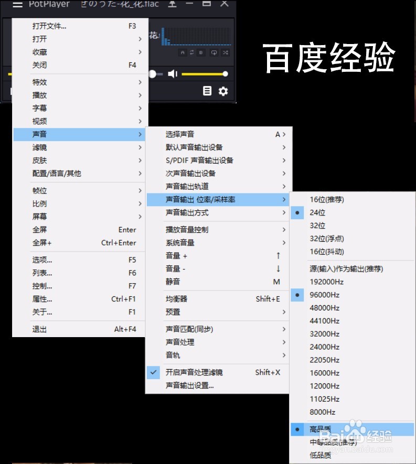Expand the 滤镜 submenu
Viewport: 416px width, 464px height.
79,147
